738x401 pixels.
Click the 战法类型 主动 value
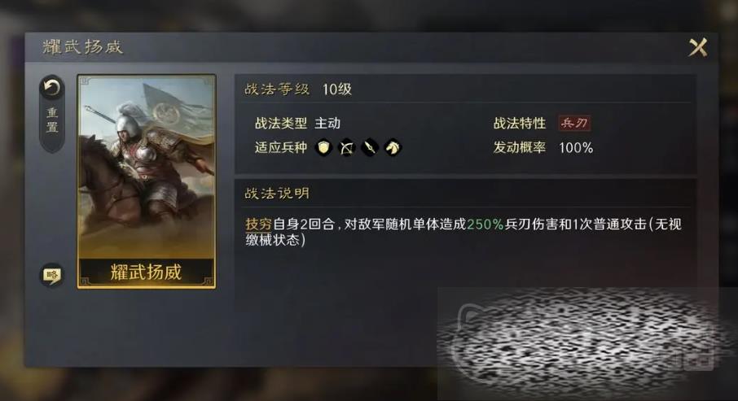pyautogui.click(x=327, y=123)
